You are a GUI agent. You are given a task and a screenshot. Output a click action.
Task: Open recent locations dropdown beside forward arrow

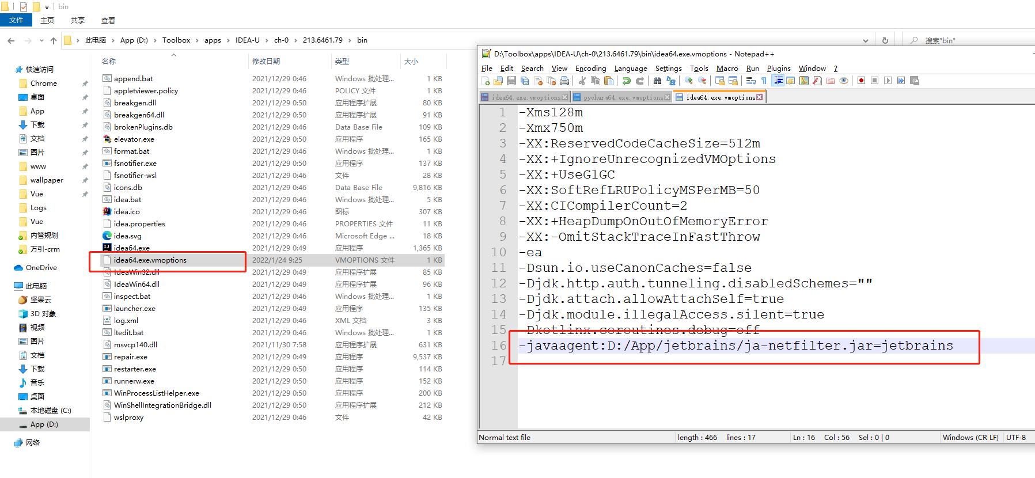(41, 40)
